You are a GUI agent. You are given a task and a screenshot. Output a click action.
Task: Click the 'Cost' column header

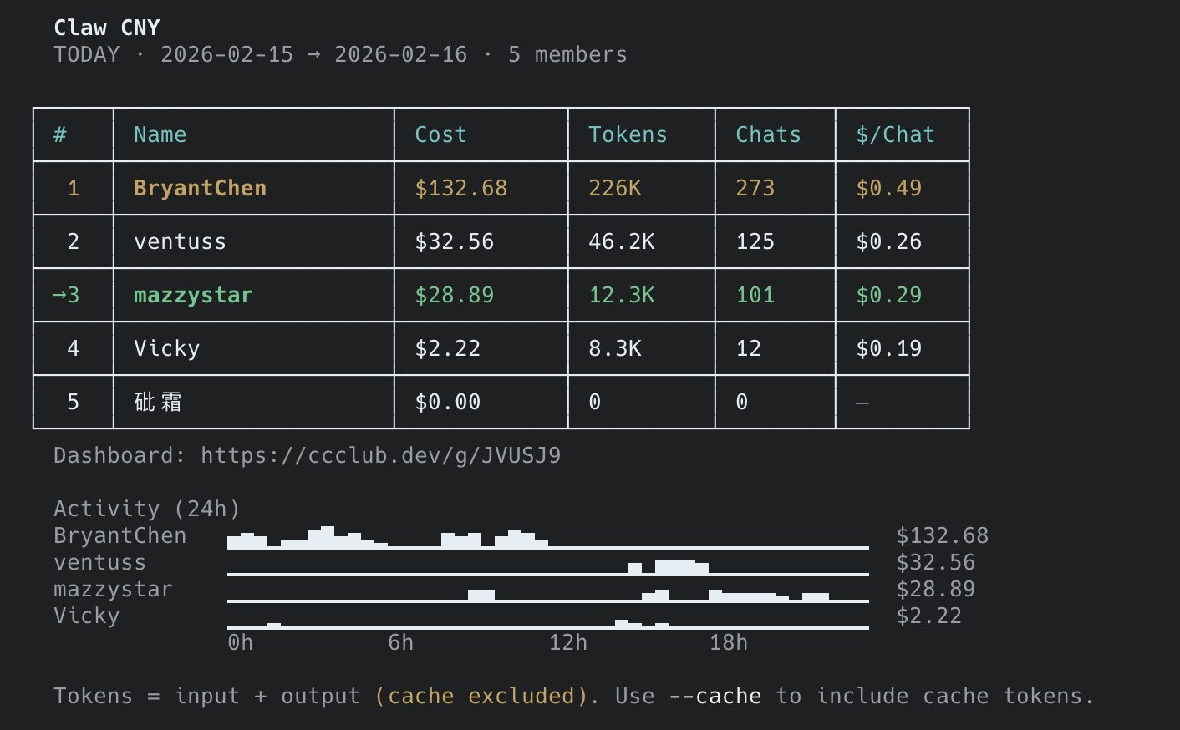tap(441, 134)
